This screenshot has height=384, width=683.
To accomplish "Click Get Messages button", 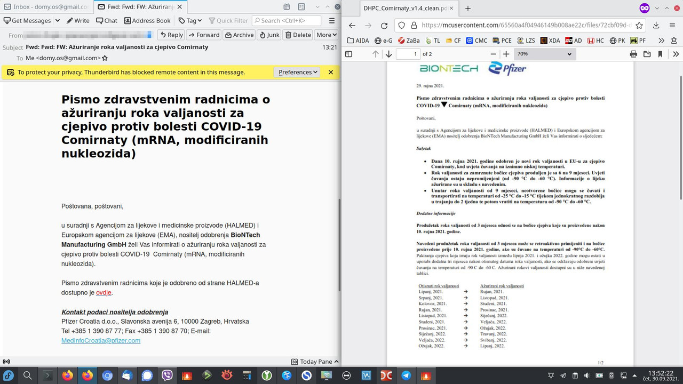I will (x=27, y=20).
